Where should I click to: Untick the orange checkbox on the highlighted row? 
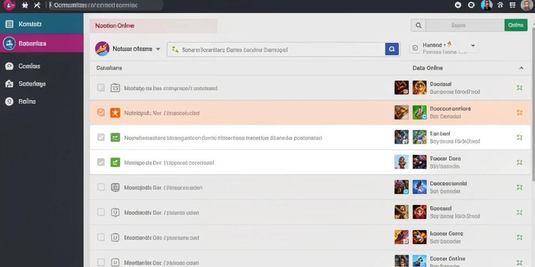coord(101,113)
